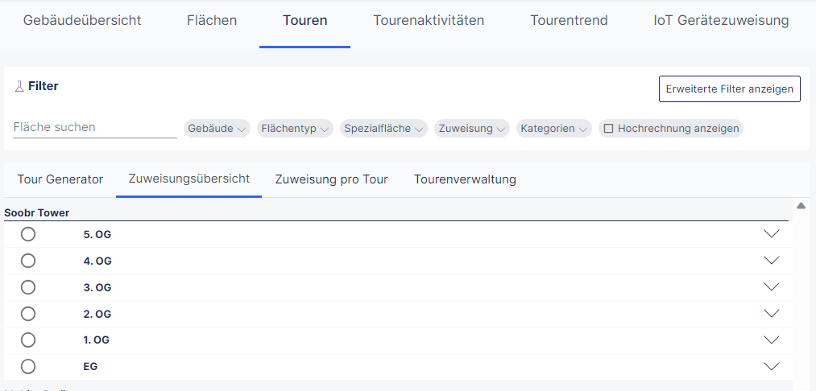Enable Hochrechnung anzeigen checkbox
816x391 pixels.
click(x=609, y=128)
